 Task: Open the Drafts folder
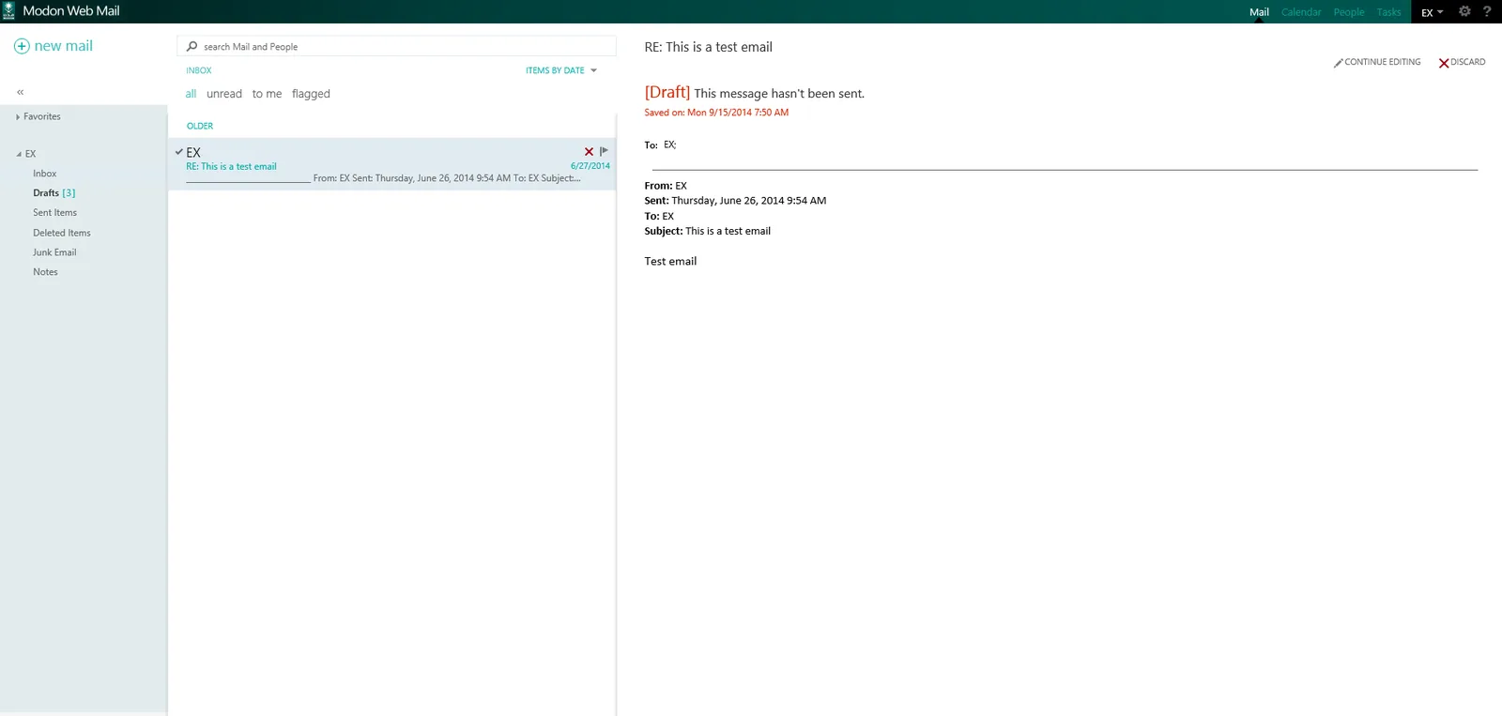click(54, 193)
